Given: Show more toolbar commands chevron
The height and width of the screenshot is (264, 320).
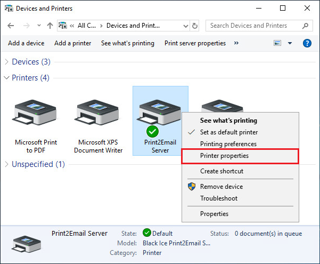Looking at the screenshot, I should point(236,43).
